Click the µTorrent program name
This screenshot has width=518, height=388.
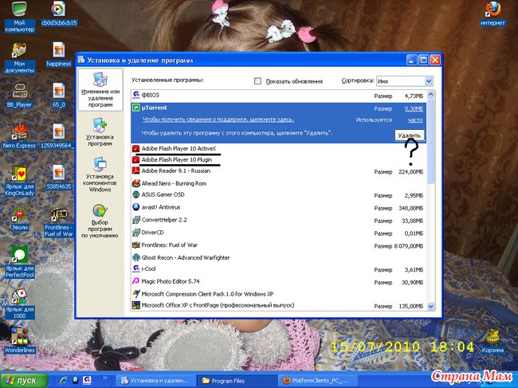click(155, 108)
